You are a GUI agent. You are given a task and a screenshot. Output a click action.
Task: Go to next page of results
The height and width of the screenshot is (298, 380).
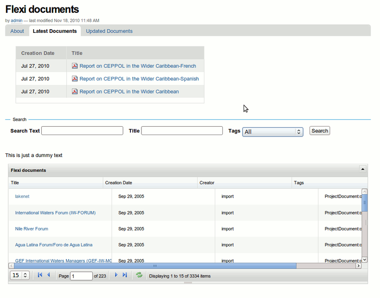[116, 275]
